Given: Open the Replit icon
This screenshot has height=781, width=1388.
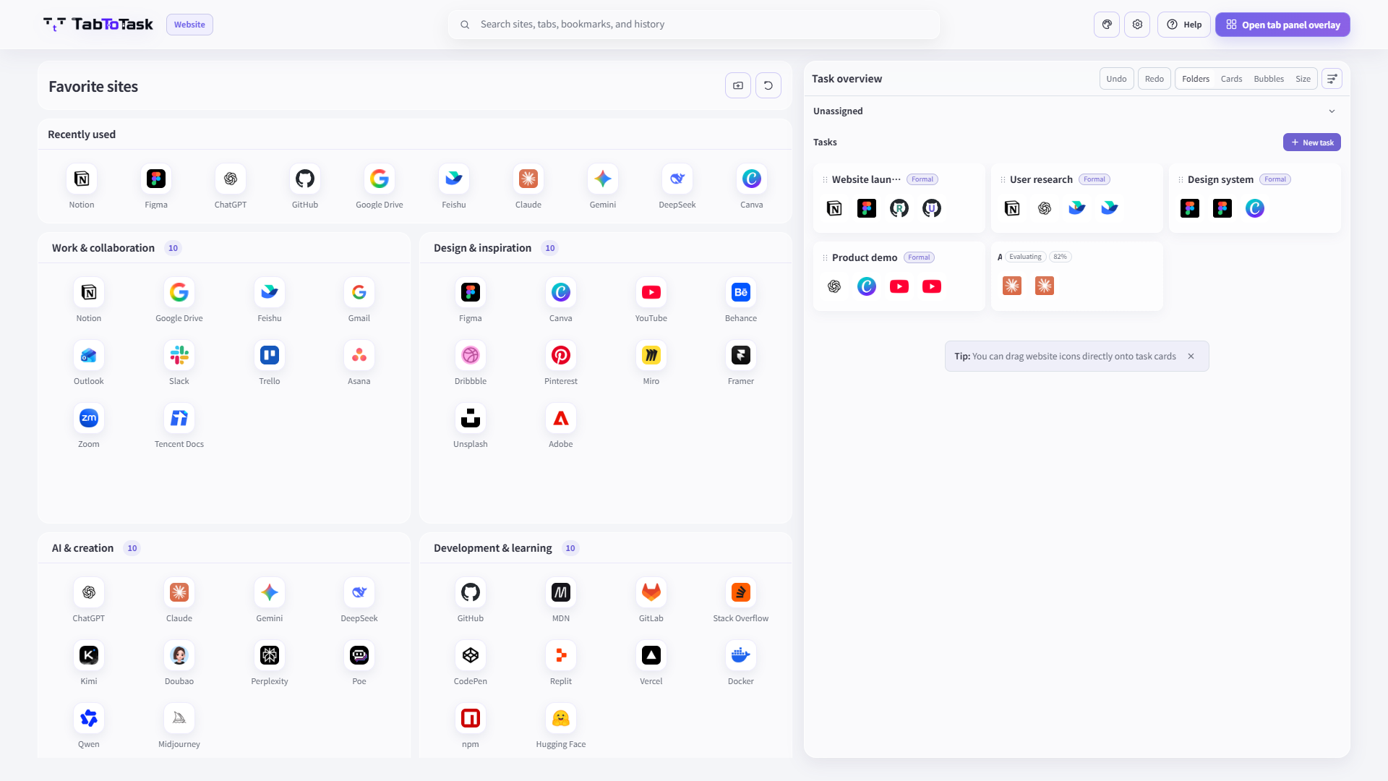Looking at the screenshot, I should (561, 655).
